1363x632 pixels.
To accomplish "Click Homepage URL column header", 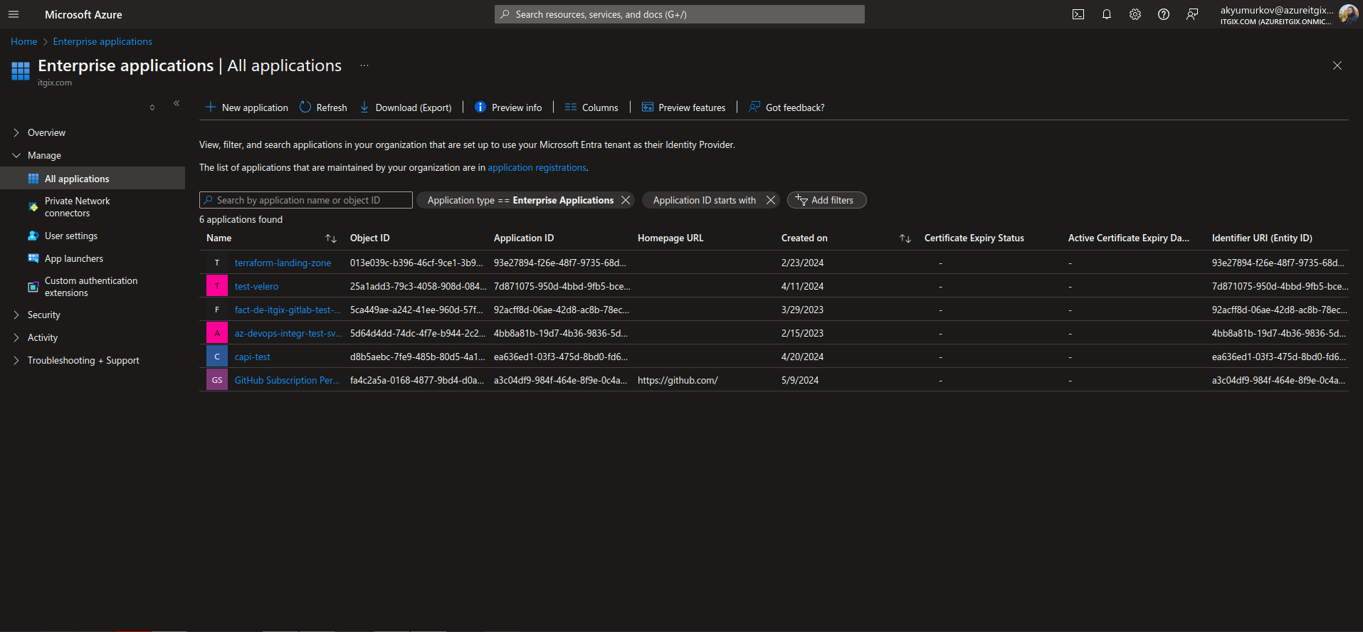I will [670, 238].
